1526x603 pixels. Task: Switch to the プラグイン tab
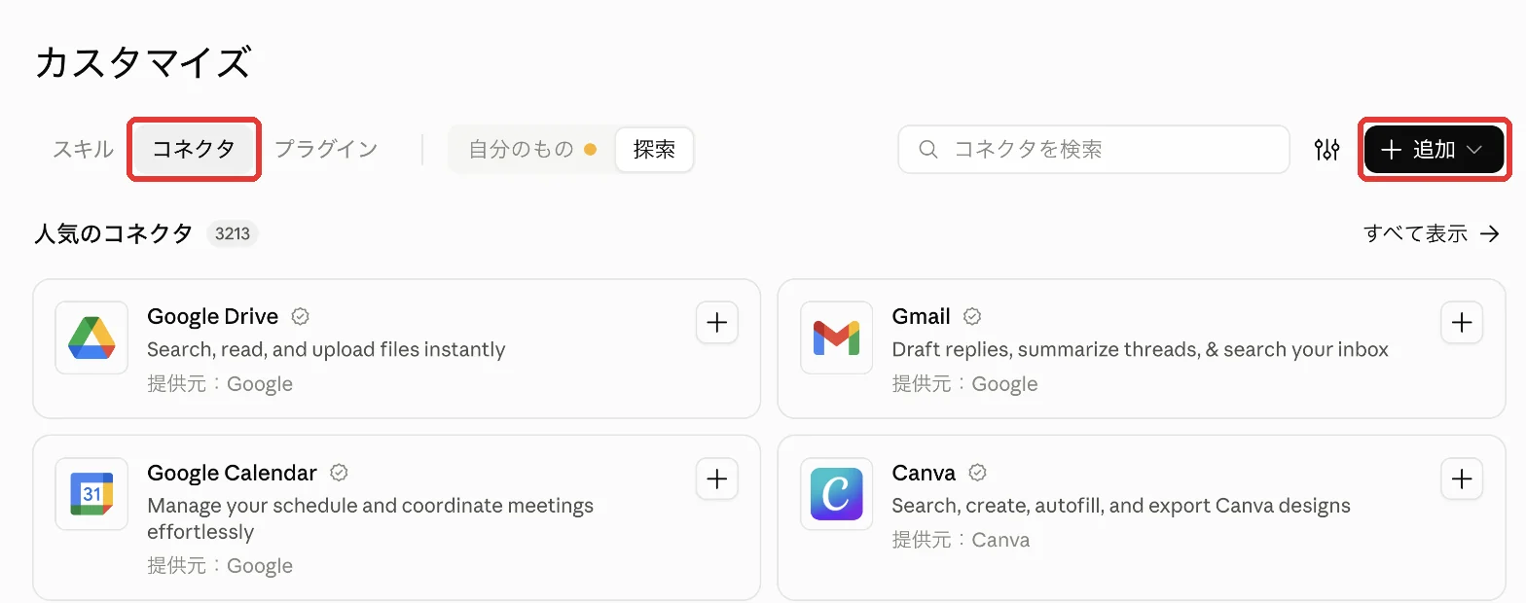[326, 150]
